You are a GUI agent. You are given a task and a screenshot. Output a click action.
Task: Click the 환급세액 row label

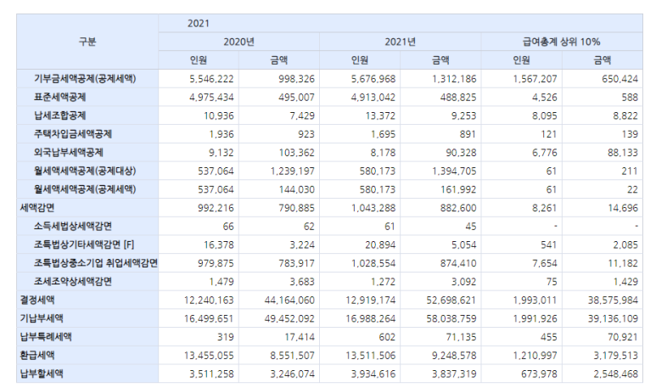[x=37, y=355]
